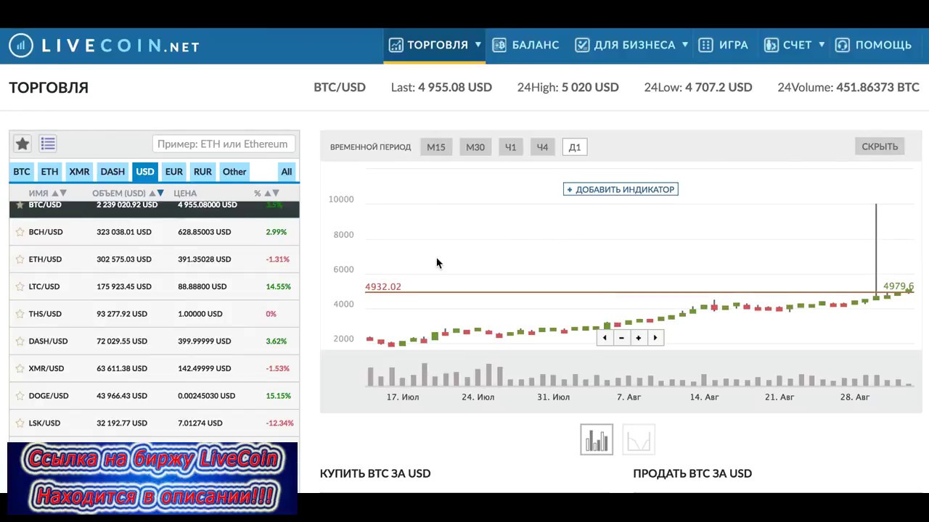Viewport: 929px width, 522px height.
Task: Show All currency pairs
Action: [287, 172]
